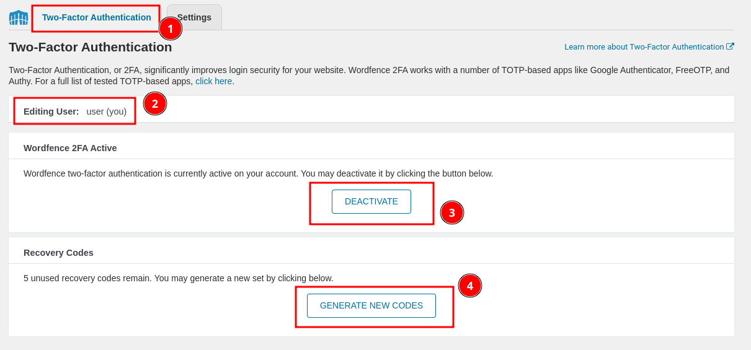Open the external link icon beside Learn more
Viewport: 751px width, 350px height.
pos(730,46)
